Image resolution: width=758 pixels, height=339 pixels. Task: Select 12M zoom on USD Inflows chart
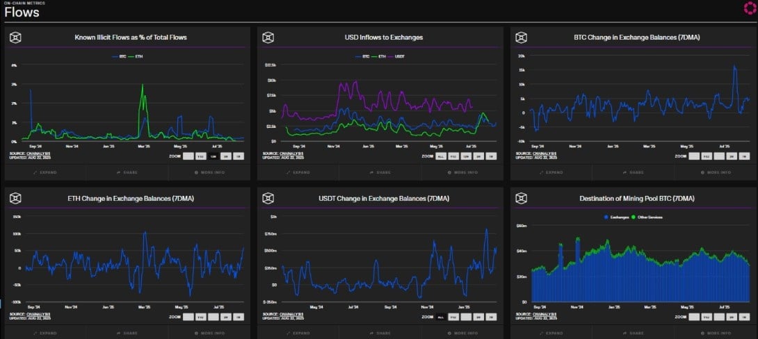coord(465,156)
